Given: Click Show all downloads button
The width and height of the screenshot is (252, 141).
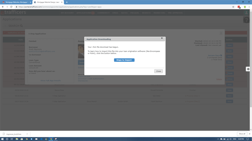Looking at the screenshot, I should [242, 134].
